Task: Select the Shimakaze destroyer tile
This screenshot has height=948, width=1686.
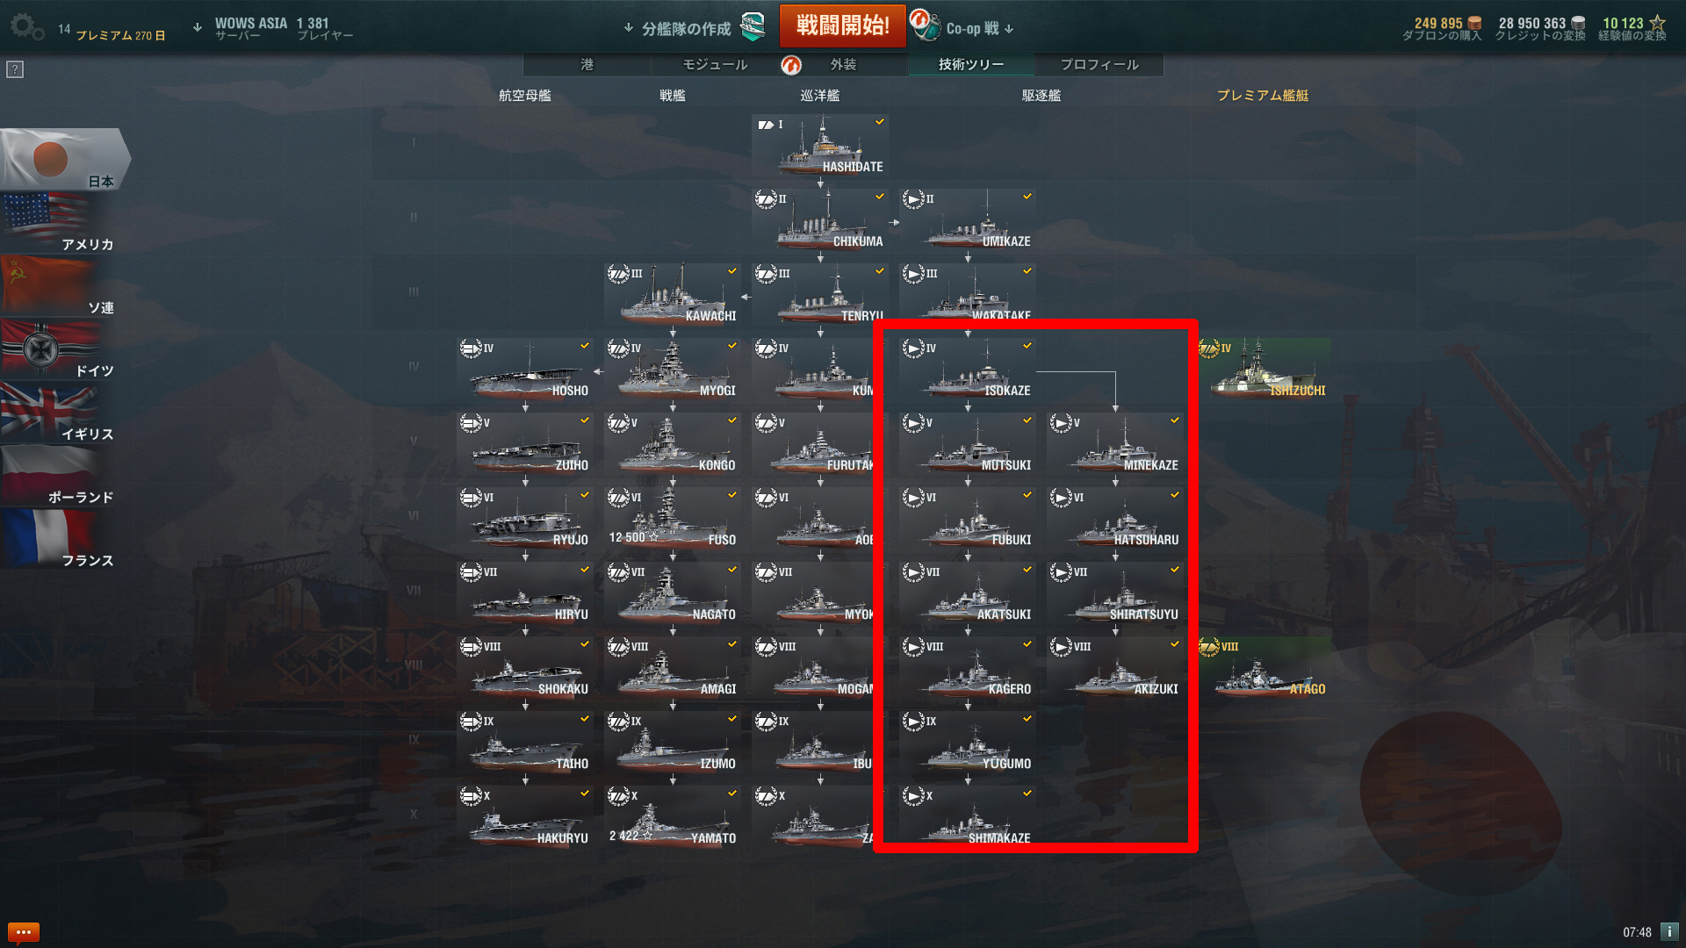Action: pyautogui.click(x=967, y=816)
